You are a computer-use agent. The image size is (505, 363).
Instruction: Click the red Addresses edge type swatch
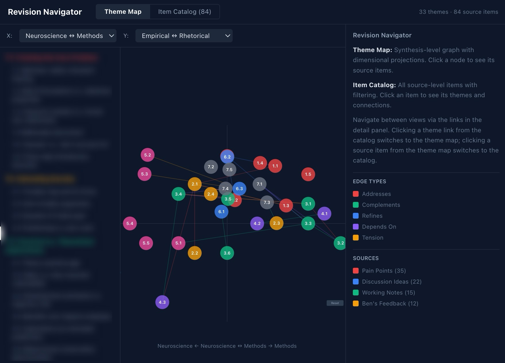356,194
